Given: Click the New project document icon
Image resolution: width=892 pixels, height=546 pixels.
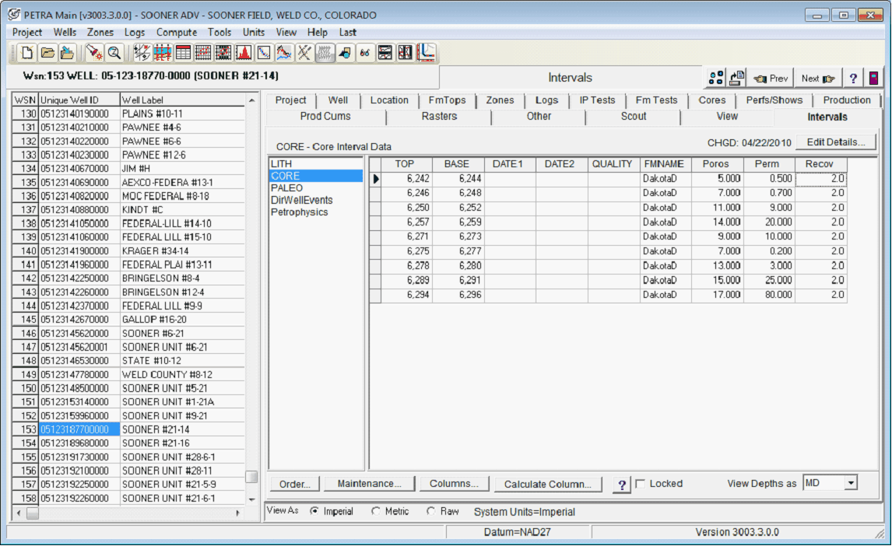Looking at the screenshot, I should pos(27,53).
